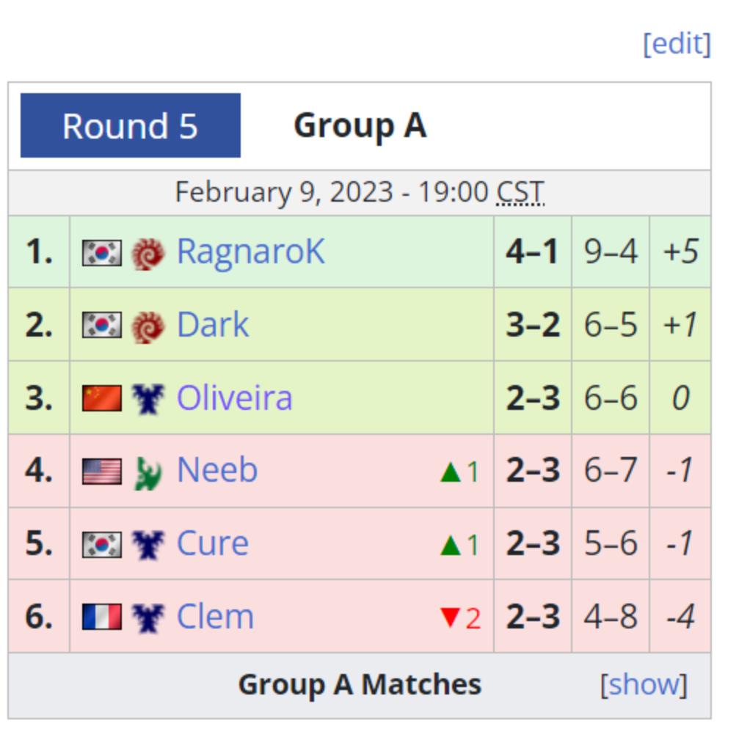Open the Dark player link

(x=212, y=325)
